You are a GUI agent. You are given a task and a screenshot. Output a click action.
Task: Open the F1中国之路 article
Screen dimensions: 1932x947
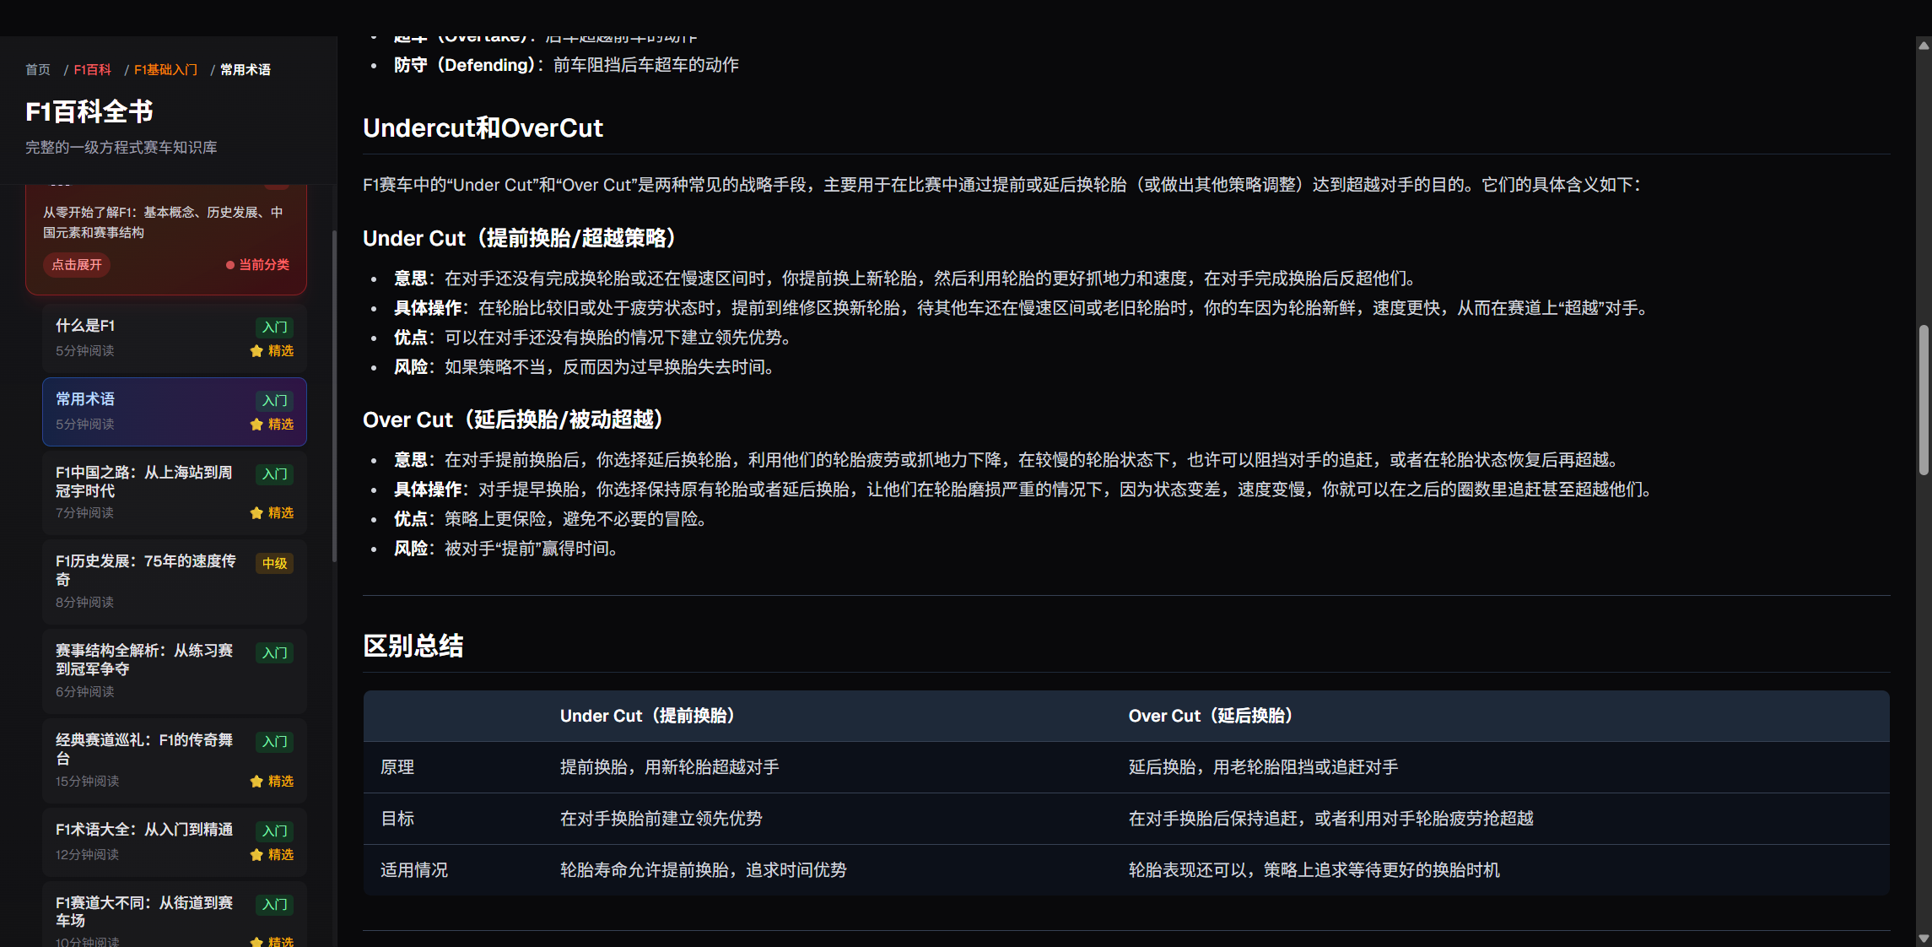(143, 482)
